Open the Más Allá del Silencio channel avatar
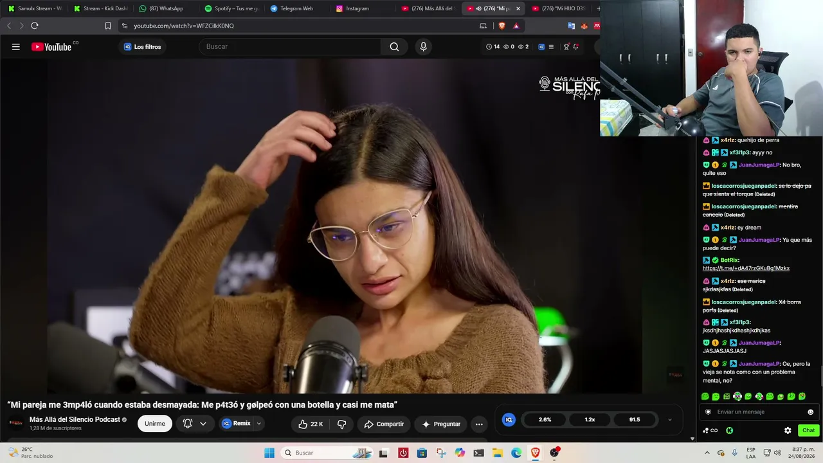 point(16,423)
